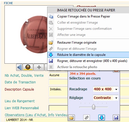
Task: Open the Réglage Contraste dropdown
Action: tap(106, 98)
